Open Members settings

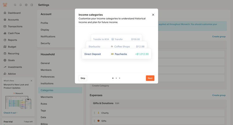(x=46, y=70)
